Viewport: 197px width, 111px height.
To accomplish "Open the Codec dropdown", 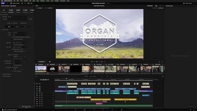I will [19, 35].
